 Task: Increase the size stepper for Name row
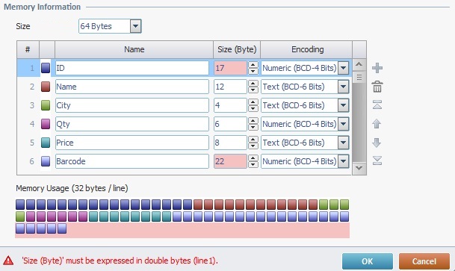253,84
